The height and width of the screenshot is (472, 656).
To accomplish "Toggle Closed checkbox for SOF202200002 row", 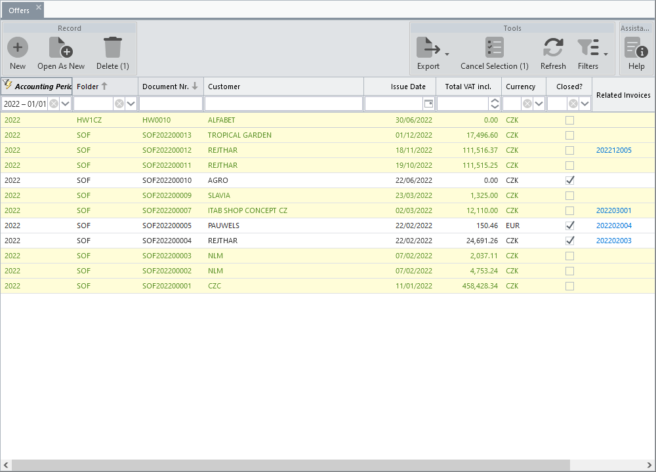I will click(569, 271).
